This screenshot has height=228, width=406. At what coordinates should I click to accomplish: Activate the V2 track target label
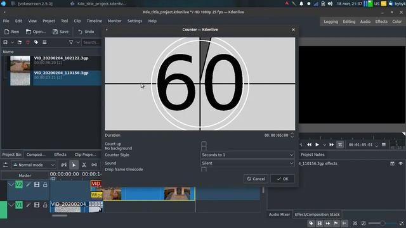pyautogui.click(x=19, y=184)
